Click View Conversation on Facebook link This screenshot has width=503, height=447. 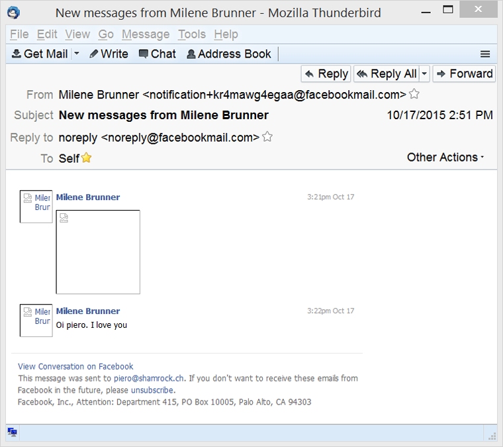coord(75,366)
